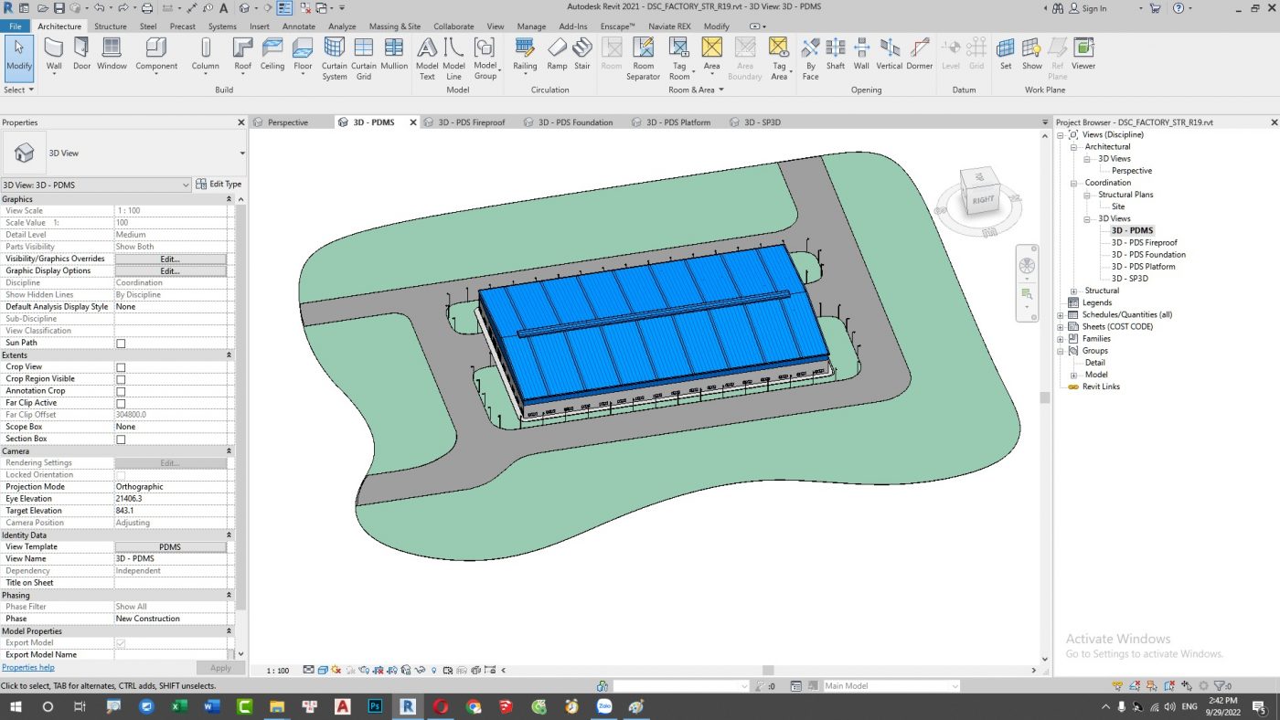Switch to the 3D - PDS Foundation view tab
1280x720 pixels.
(574, 122)
